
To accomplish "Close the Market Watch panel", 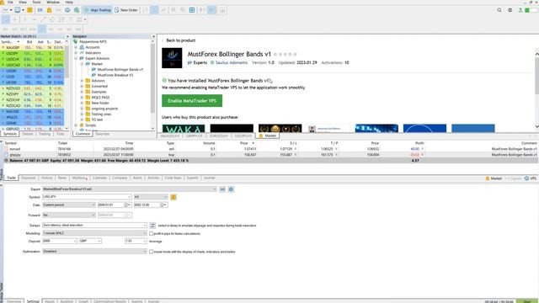I will pyautogui.click(x=67, y=36).
